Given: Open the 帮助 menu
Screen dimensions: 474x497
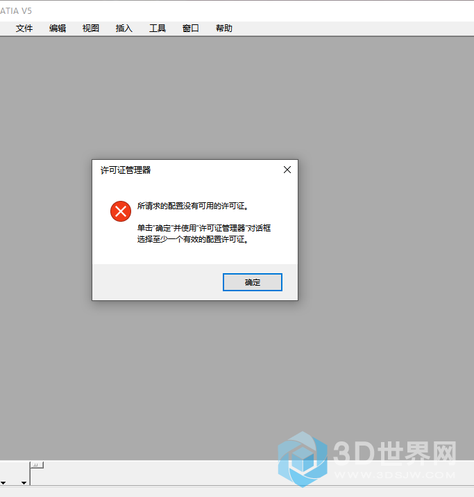Looking at the screenshot, I should [x=224, y=28].
